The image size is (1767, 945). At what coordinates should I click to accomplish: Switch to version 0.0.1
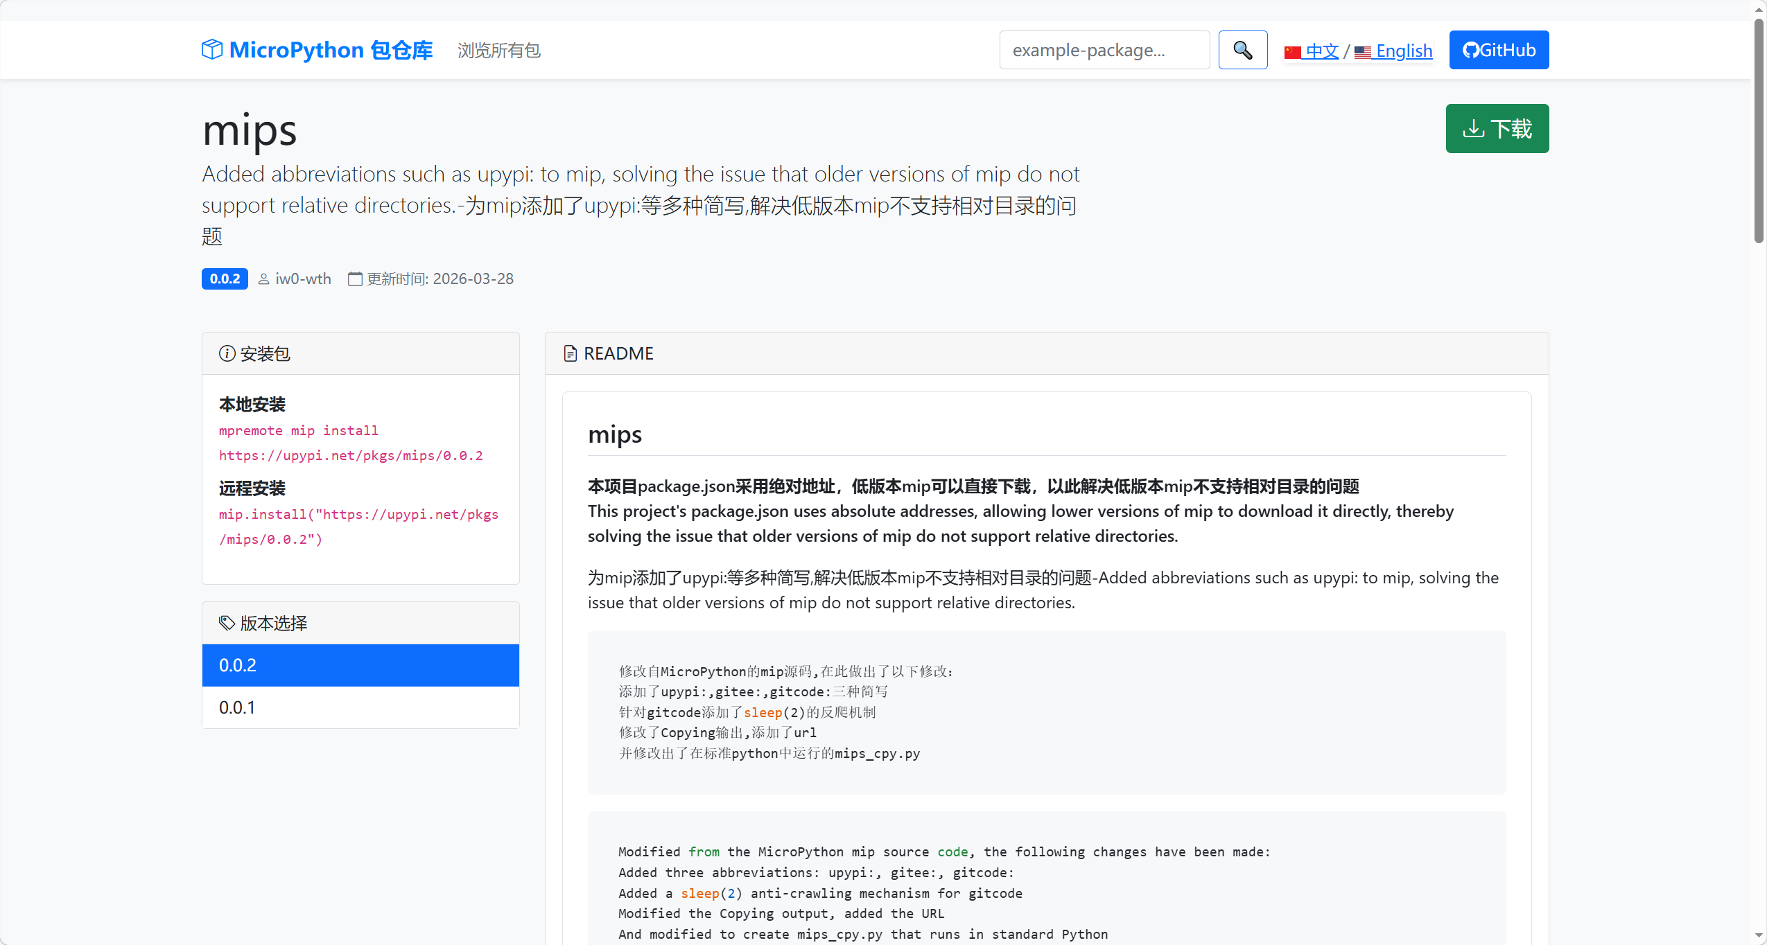[x=360, y=707]
